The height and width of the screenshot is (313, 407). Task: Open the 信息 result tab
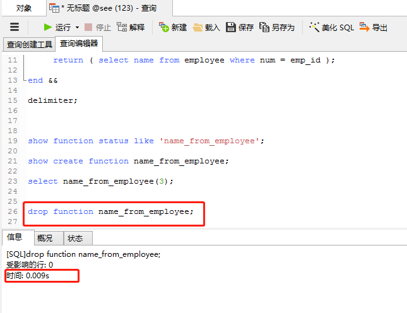coord(18,237)
